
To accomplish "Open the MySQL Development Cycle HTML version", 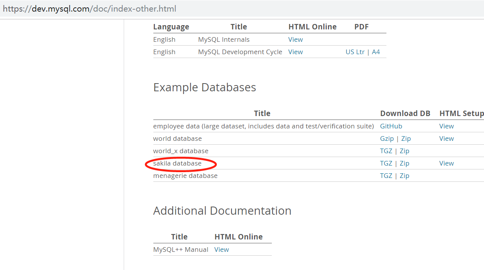I will [x=295, y=51].
